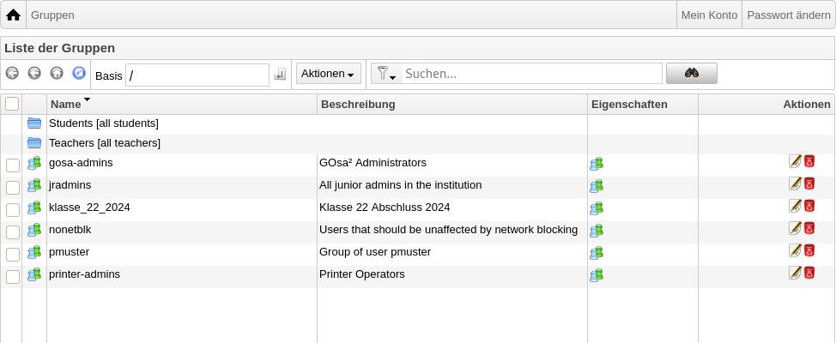836x343 pixels.
Task: Click the binoculars search button
Action: [692, 74]
